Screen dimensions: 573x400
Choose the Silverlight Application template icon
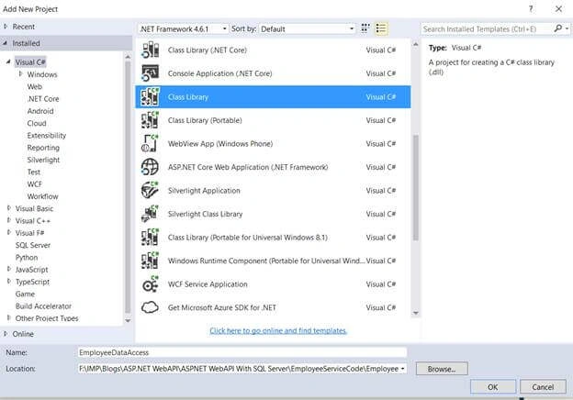point(151,191)
